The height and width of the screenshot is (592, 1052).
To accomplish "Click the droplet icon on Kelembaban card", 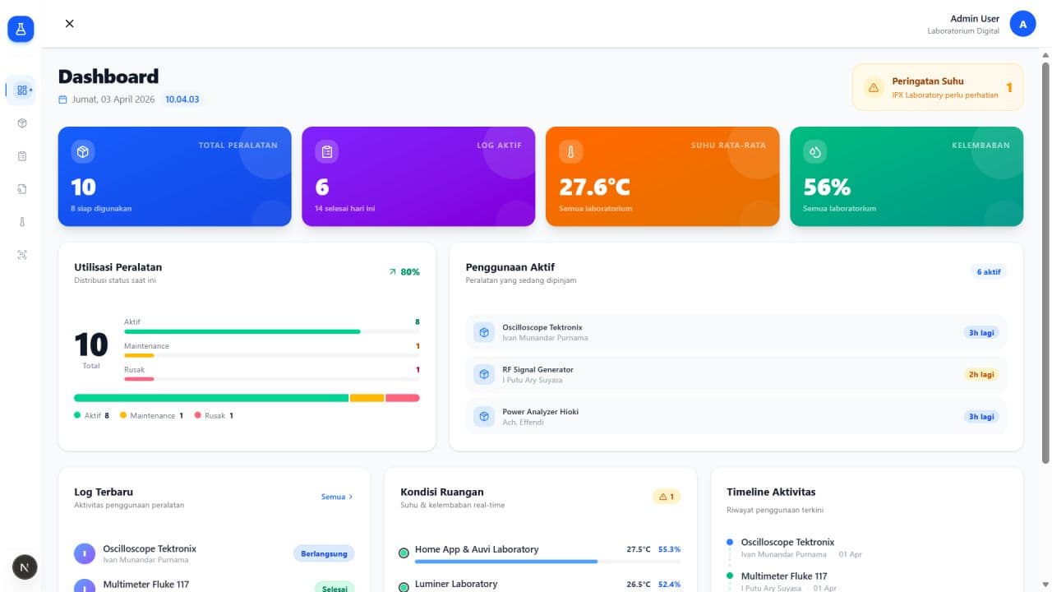I will [x=814, y=151].
